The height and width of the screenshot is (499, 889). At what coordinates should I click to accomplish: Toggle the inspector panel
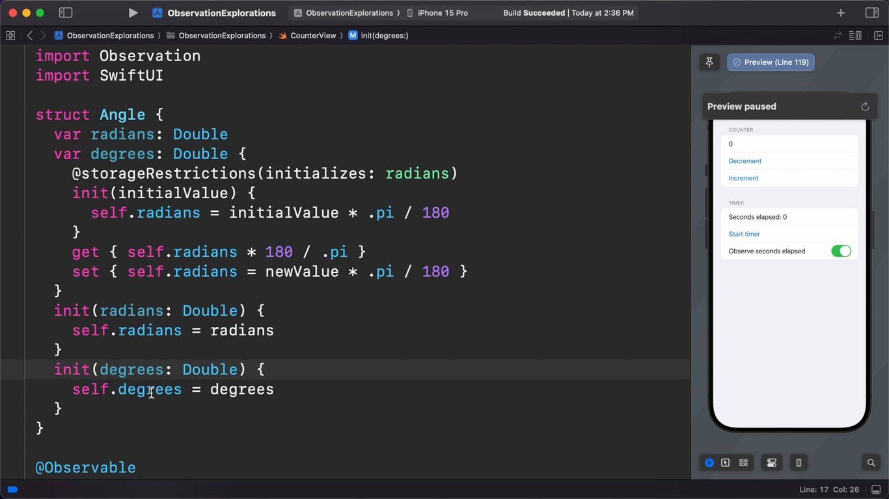[x=872, y=13]
